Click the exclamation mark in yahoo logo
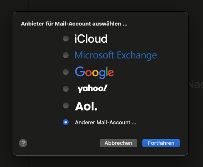 105,88
